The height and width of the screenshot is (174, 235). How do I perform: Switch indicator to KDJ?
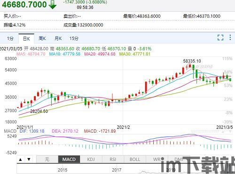(x=91, y=159)
